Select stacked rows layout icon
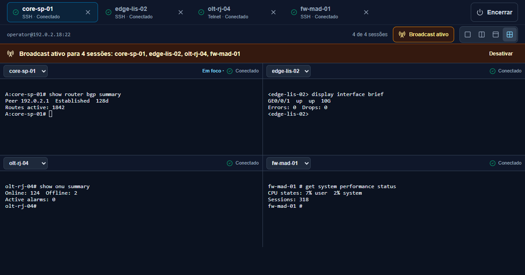This screenshot has width=525, height=275. coord(496,34)
